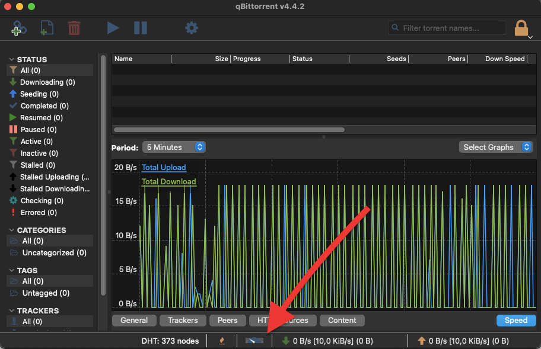Image resolution: width=541 pixels, height=349 pixels.
Task: Click the Resume play toolbar icon
Action: 113,28
